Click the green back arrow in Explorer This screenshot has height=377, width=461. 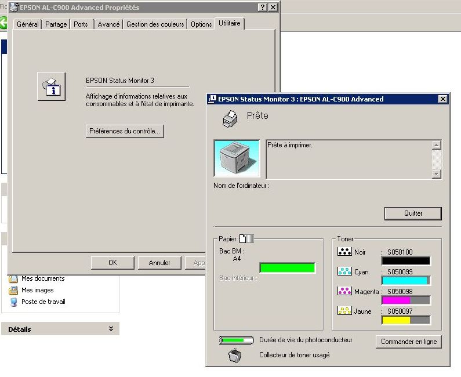click(3, 23)
